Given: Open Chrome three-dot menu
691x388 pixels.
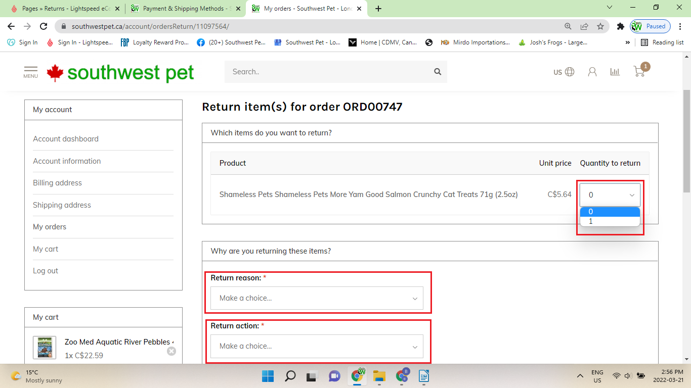Looking at the screenshot, I should (x=680, y=26).
